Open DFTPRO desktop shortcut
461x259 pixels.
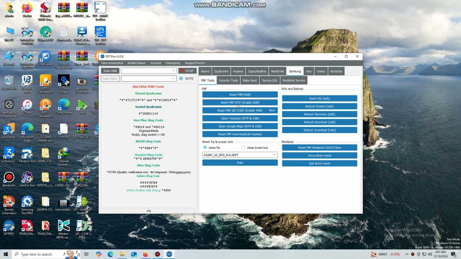[x=9, y=227]
